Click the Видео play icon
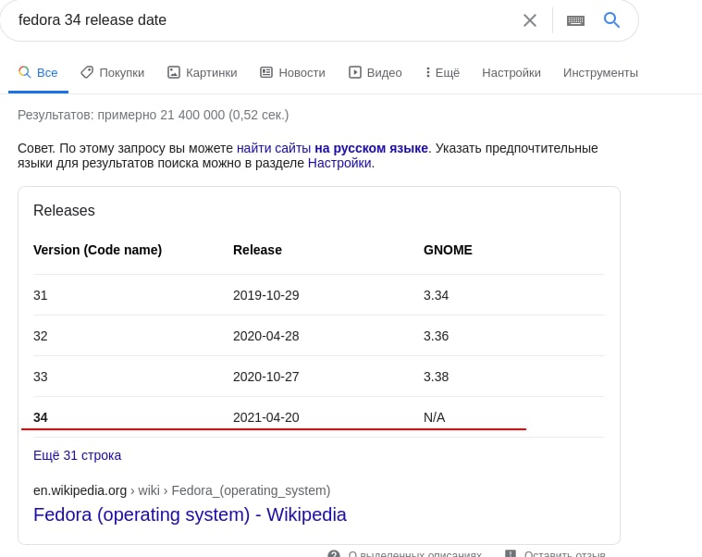Viewport: 702px width, 557px height. point(355,72)
